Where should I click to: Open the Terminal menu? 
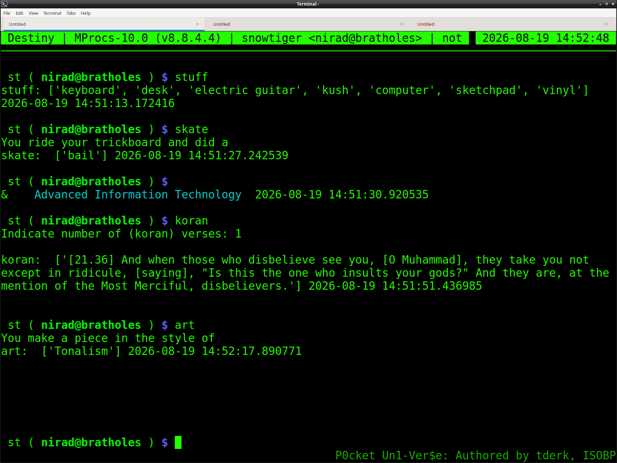52,13
